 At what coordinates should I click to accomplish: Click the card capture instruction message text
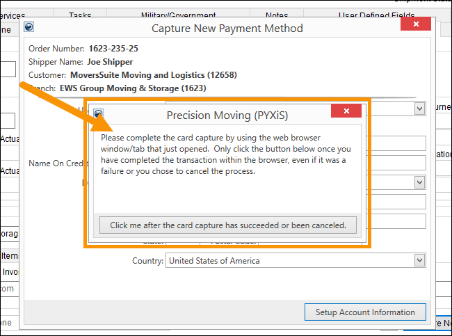click(226, 154)
